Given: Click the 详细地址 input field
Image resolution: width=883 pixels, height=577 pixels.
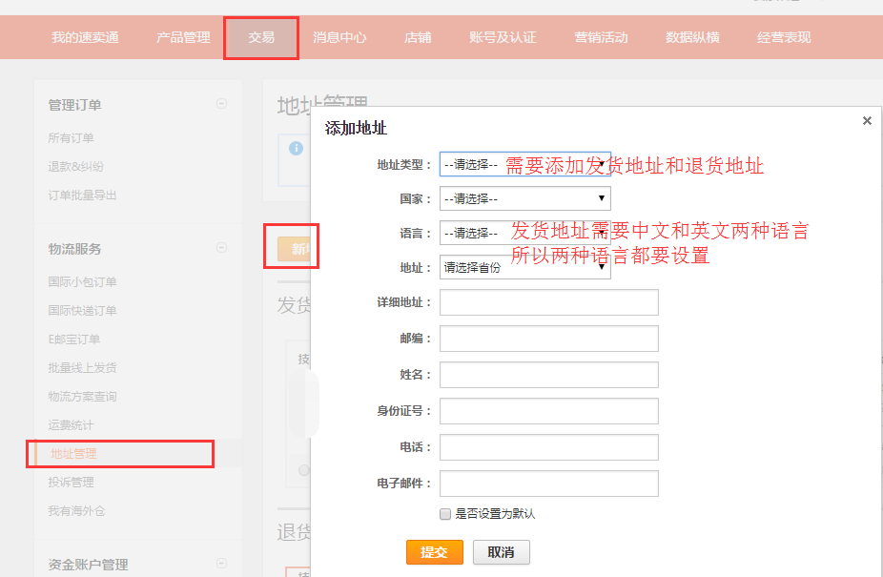Looking at the screenshot, I should tap(548, 302).
